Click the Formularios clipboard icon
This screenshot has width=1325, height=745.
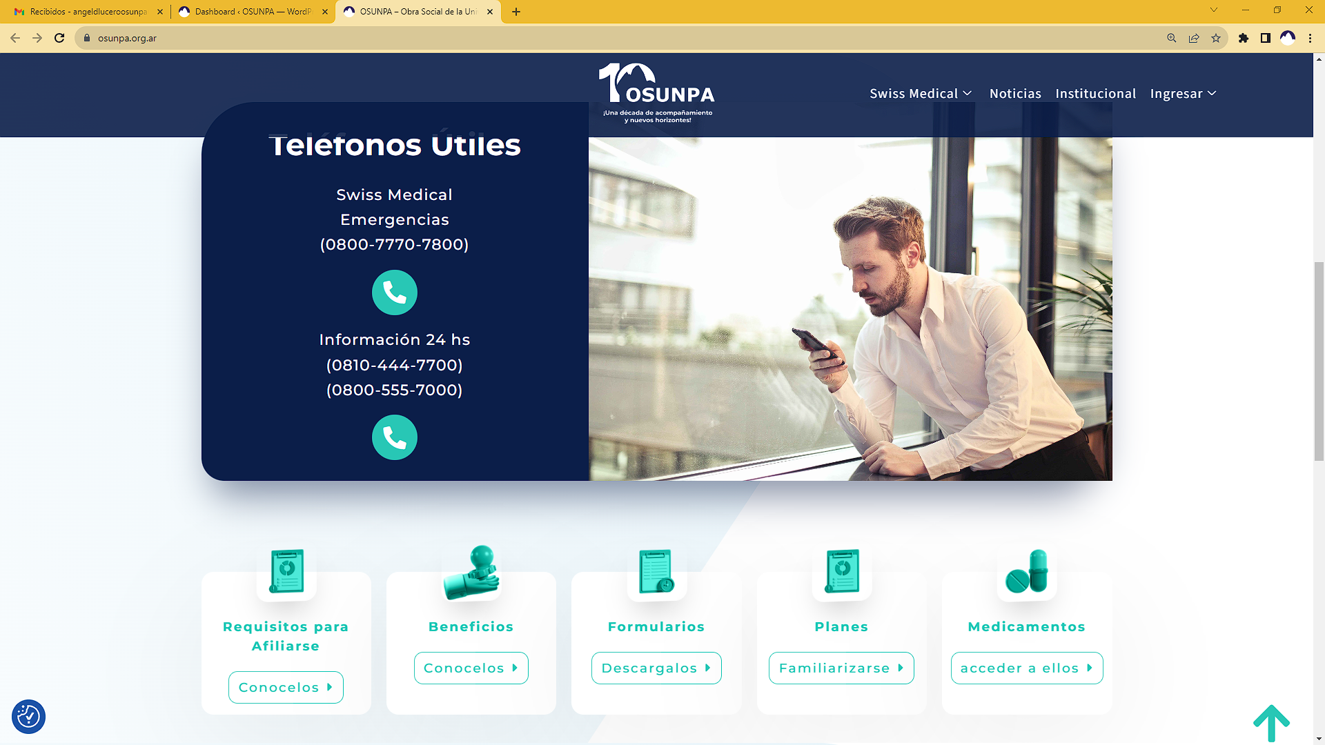(656, 572)
